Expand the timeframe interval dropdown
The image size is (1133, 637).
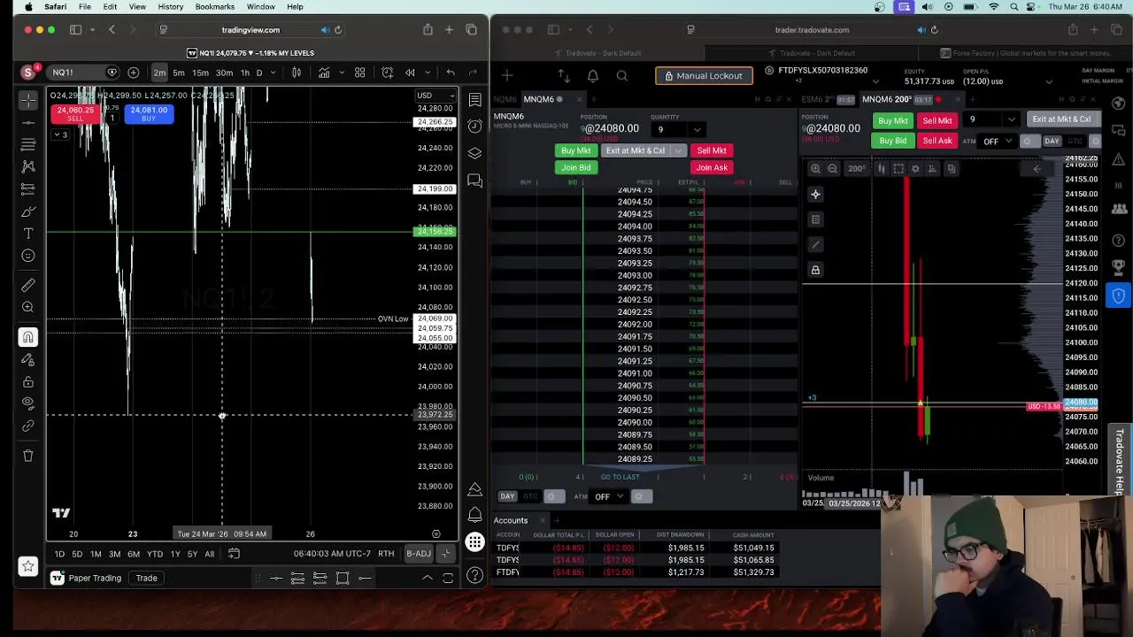click(x=273, y=73)
